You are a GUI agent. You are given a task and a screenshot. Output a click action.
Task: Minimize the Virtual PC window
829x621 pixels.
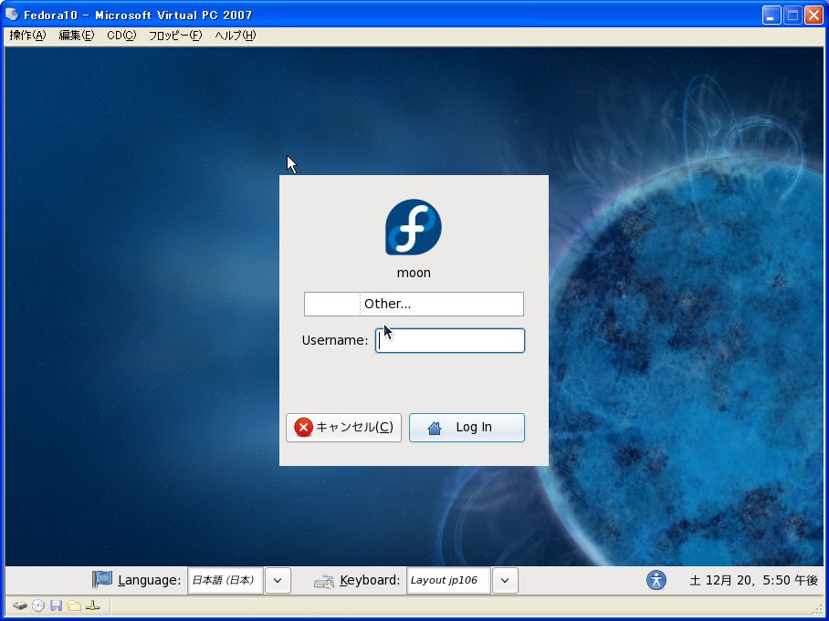tap(771, 16)
